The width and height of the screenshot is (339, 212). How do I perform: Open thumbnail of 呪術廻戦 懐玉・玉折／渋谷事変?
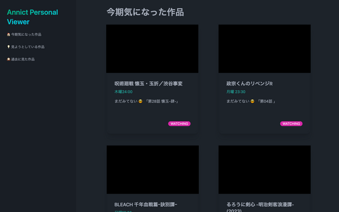pyautogui.click(x=152, y=48)
